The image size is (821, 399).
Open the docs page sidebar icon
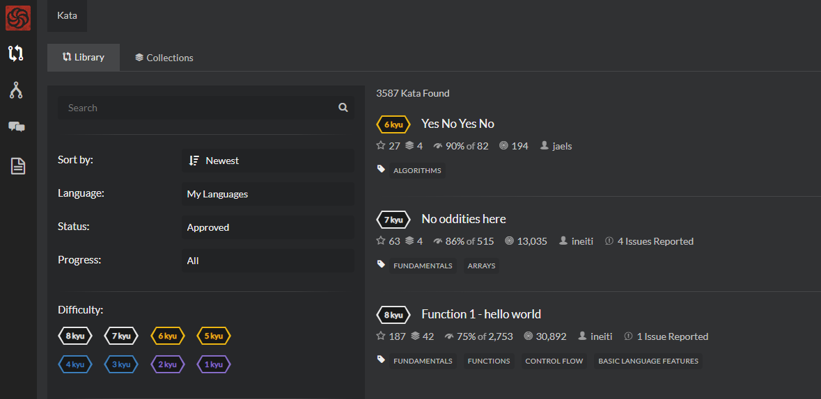18,166
